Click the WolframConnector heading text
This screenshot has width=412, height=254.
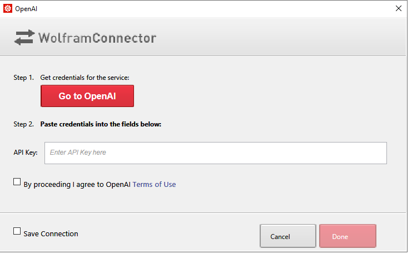tap(97, 38)
